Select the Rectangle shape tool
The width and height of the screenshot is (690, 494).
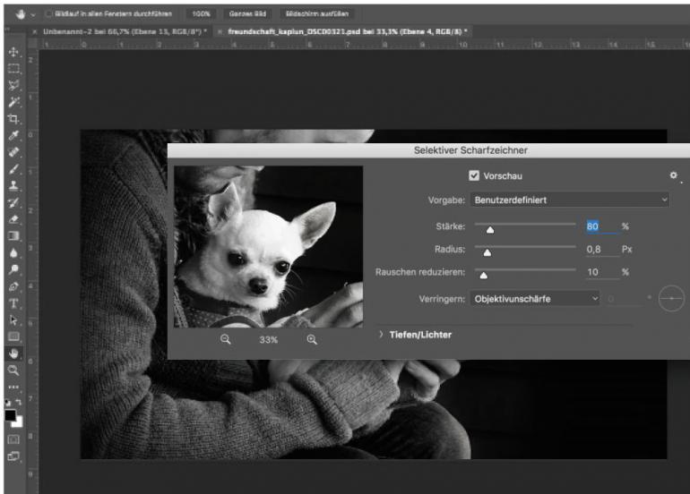(x=13, y=336)
